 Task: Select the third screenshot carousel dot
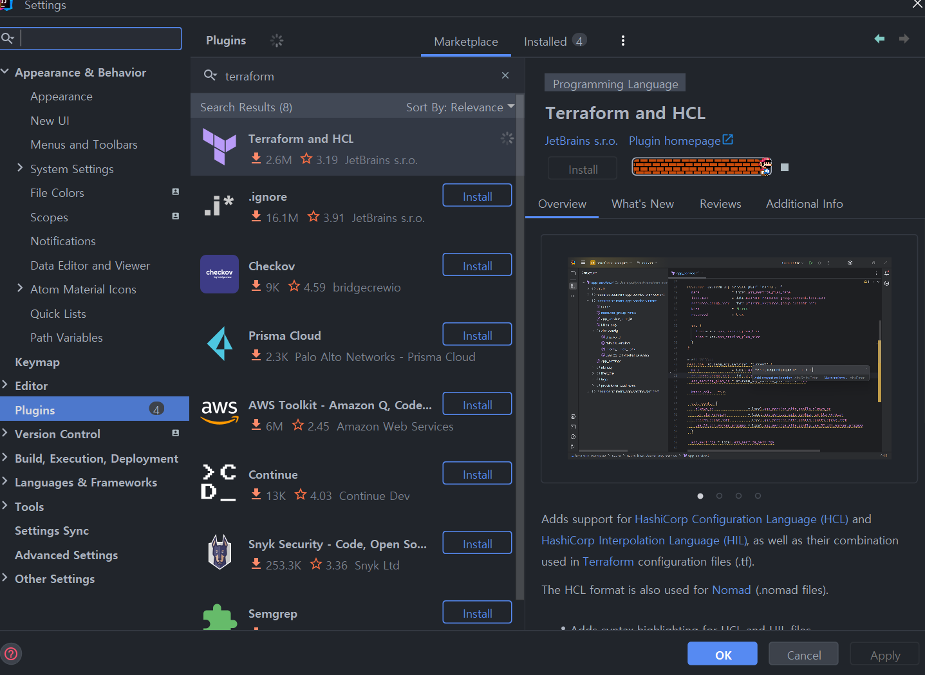(738, 495)
